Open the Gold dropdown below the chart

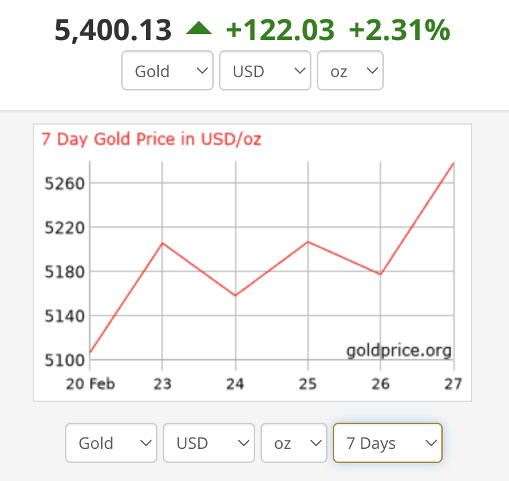click(x=111, y=443)
